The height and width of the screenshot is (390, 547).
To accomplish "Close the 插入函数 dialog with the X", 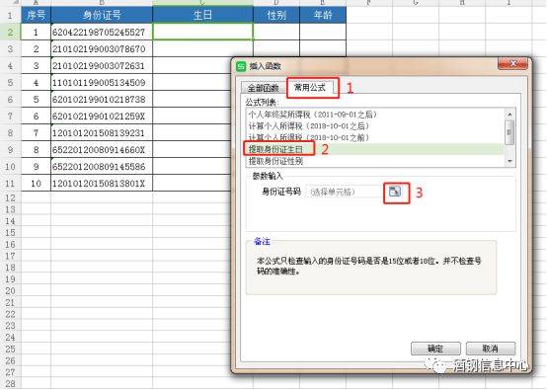I will click(512, 63).
